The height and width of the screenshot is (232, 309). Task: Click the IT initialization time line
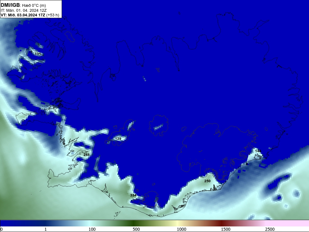pyautogui.click(x=23, y=10)
